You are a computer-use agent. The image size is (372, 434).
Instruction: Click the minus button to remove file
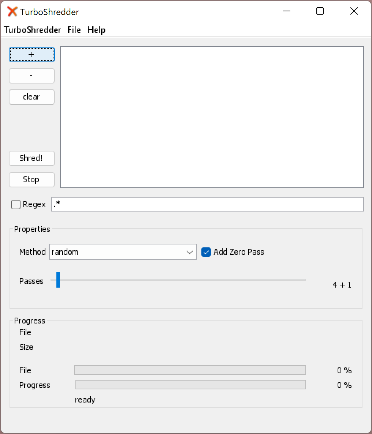32,76
